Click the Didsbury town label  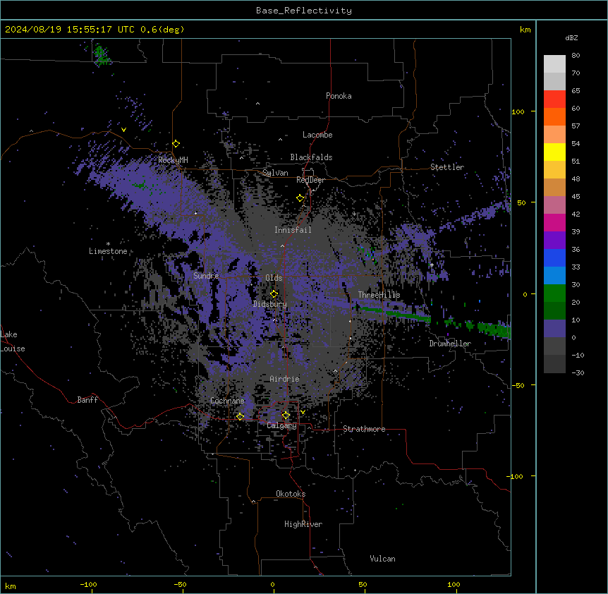point(270,304)
